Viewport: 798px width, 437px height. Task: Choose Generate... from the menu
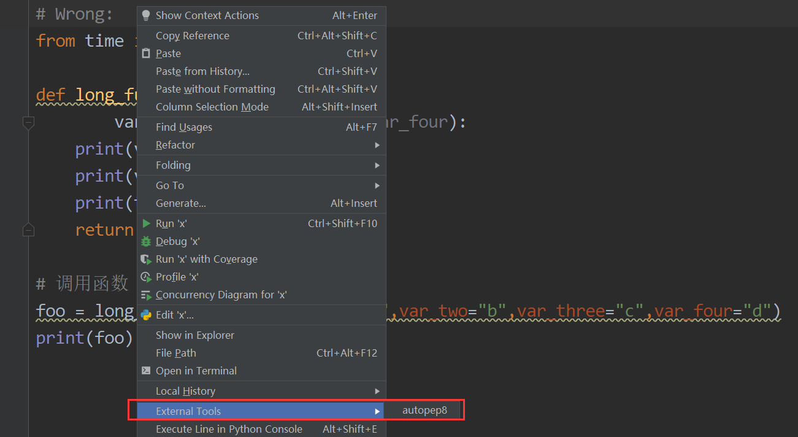261,203
